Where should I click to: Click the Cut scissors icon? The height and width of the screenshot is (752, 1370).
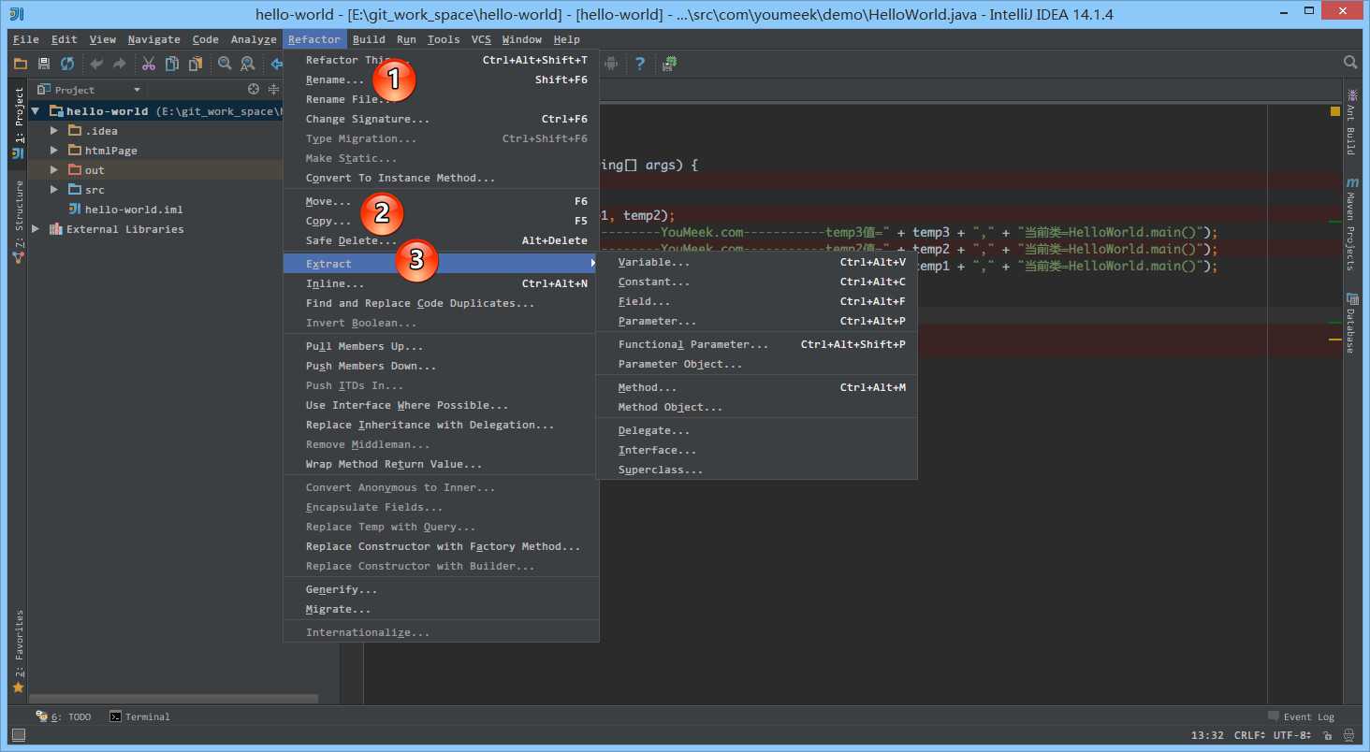click(148, 64)
